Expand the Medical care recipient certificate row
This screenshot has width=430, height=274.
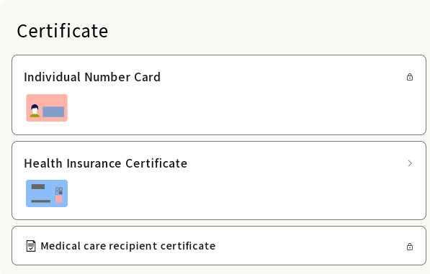coord(219,246)
